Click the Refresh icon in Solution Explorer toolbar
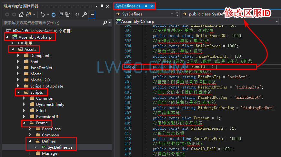This screenshot has height=157, width=281. coord(53,14)
